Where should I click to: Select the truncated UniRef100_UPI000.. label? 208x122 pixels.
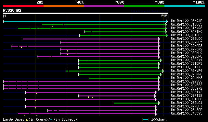pos(188,99)
